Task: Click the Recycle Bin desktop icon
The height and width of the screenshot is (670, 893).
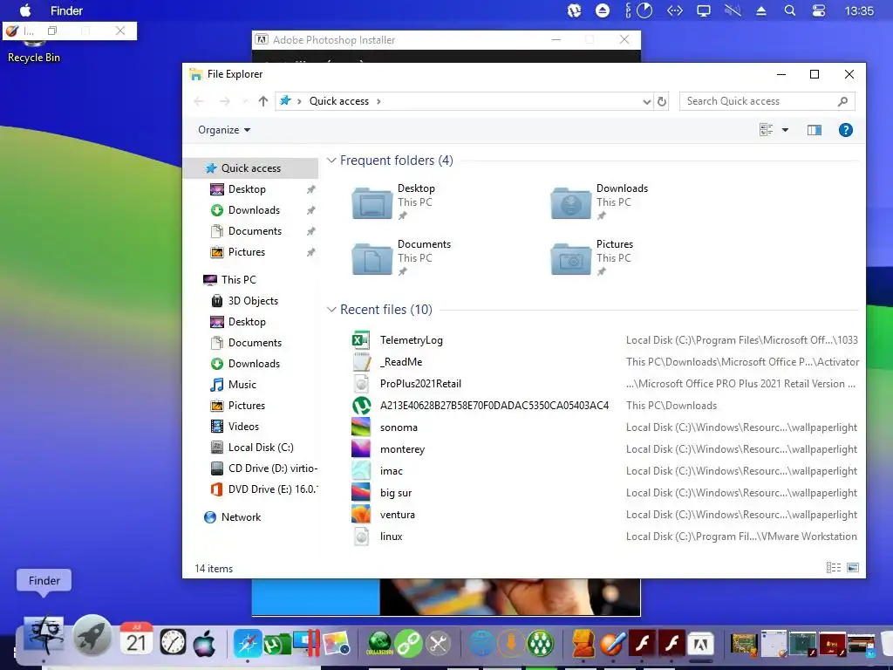Action: point(34,51)
